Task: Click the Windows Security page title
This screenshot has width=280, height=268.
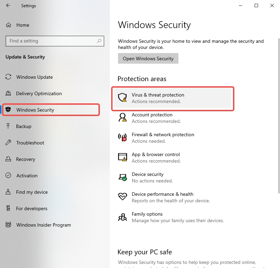Action: coord(154,25)
